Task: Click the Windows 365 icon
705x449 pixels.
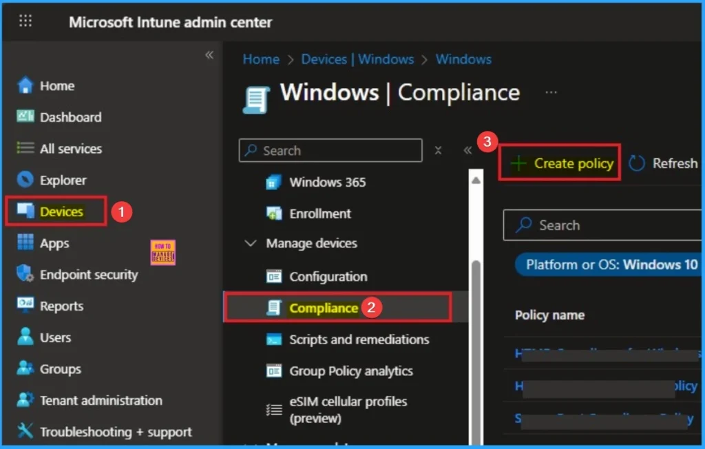Action: [274, 182]
